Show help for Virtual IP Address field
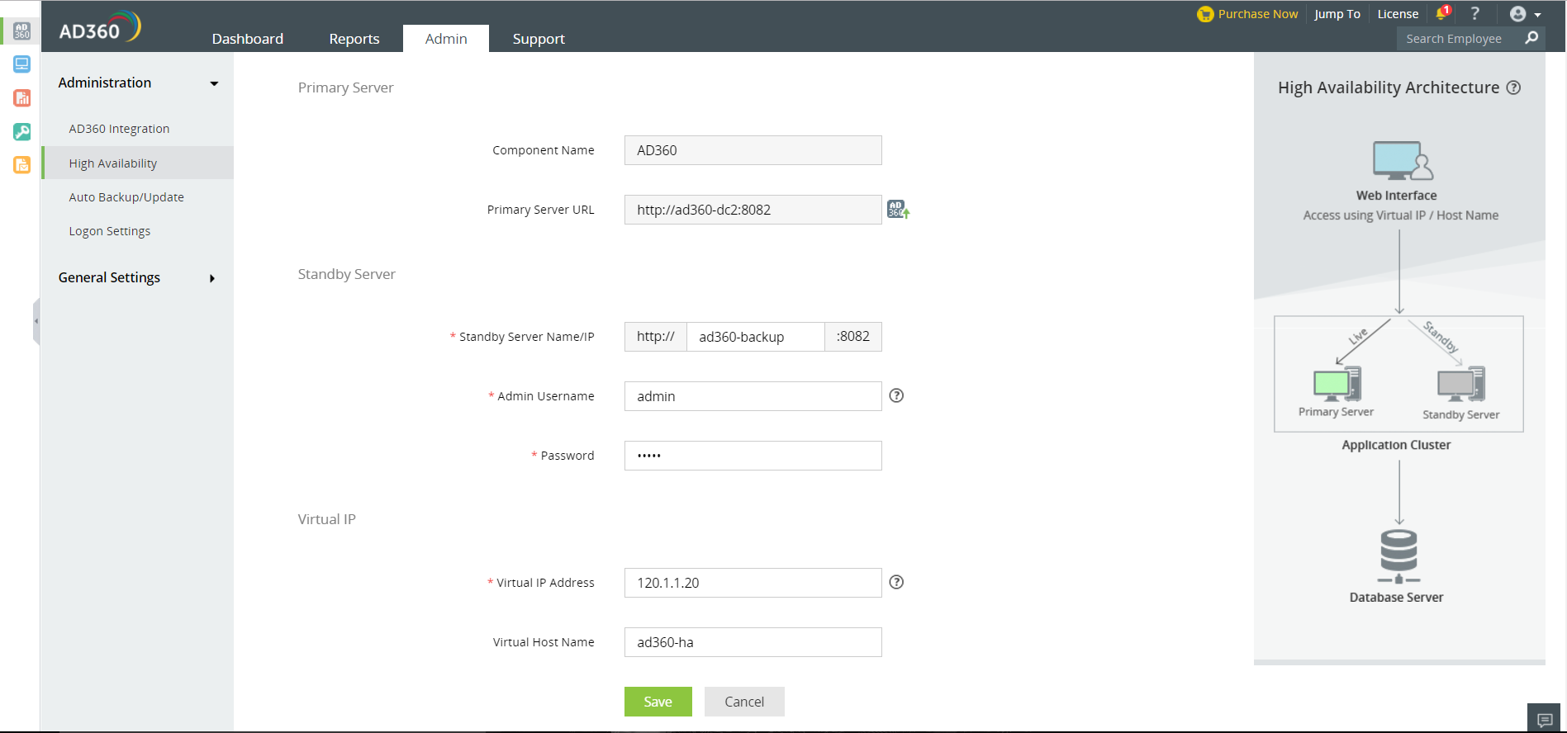Screen dimensions: 1567x733 [x=896, y=582]
